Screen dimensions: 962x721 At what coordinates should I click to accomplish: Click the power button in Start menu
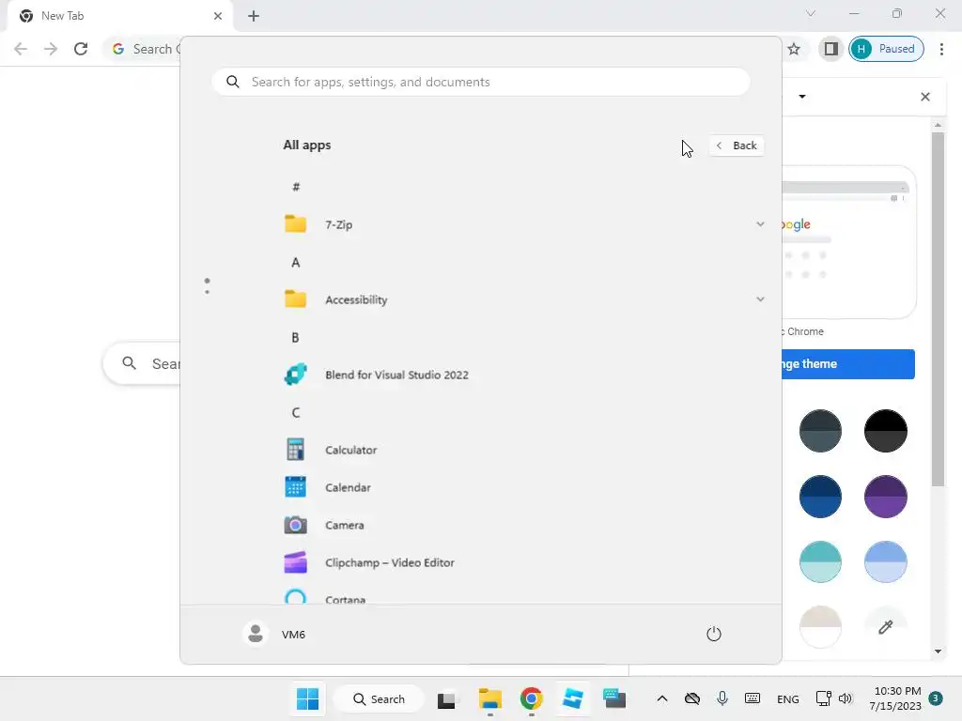[714, 634]
